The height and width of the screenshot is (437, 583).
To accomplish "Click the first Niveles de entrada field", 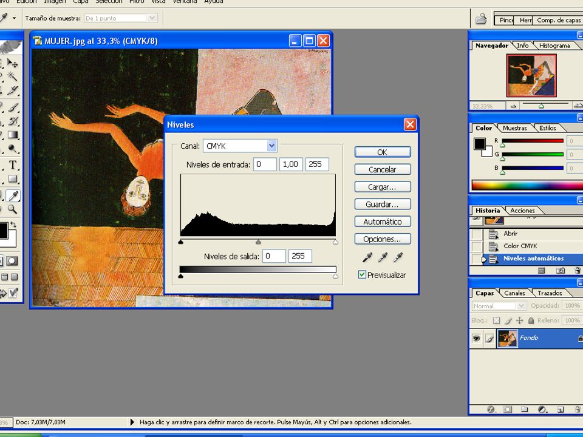I will pos(265,164).
